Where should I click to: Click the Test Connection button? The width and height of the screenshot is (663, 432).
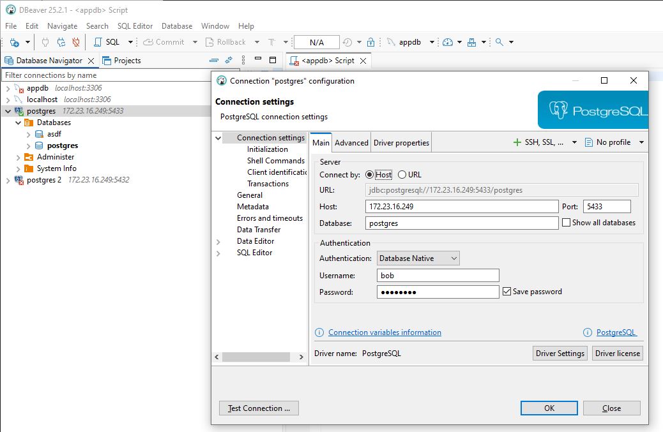259,408
